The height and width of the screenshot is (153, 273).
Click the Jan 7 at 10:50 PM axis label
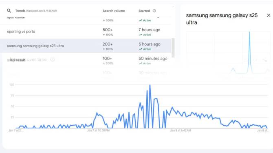click(x=98, y=130)
